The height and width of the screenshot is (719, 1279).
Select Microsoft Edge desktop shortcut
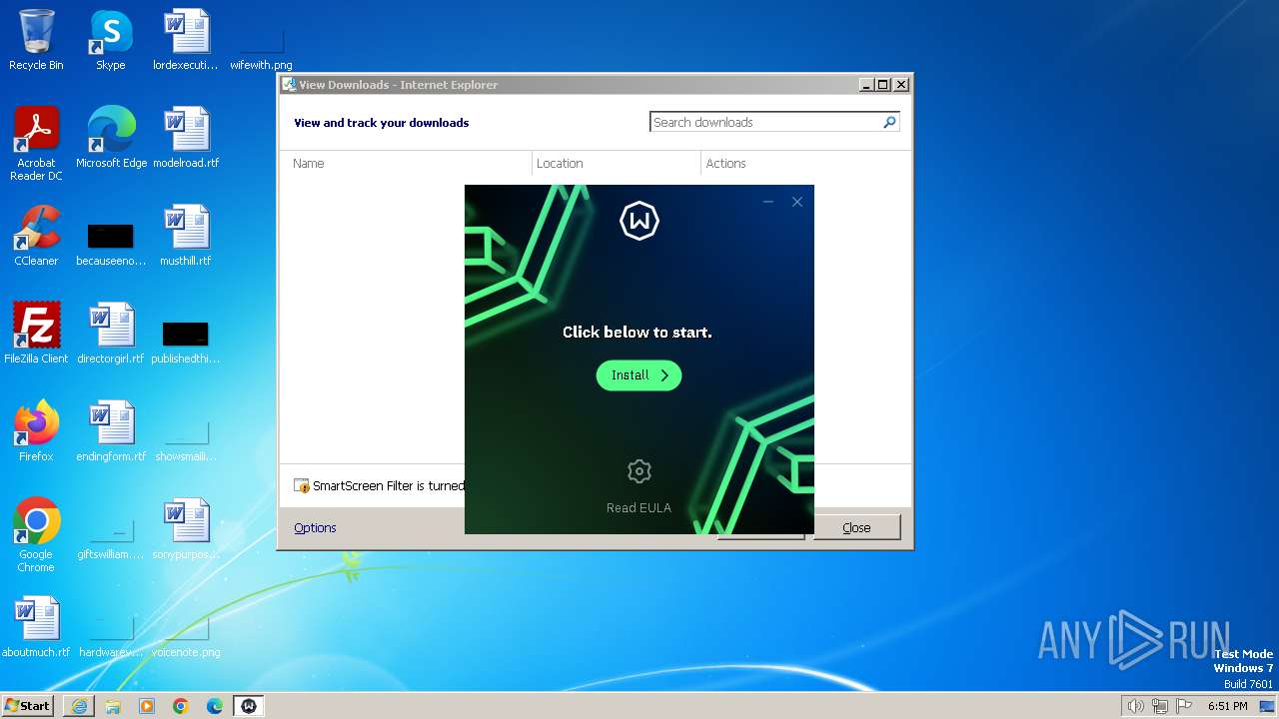coord(111,138)
